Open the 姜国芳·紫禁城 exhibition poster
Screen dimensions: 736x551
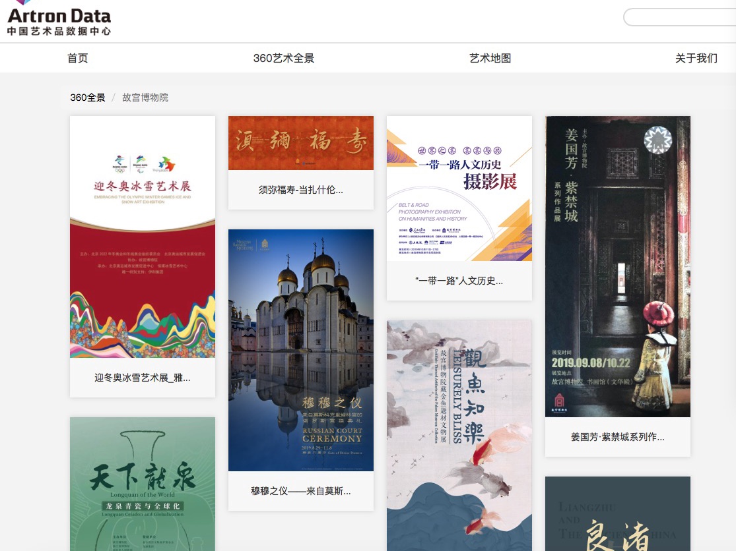tap(618, 266)
